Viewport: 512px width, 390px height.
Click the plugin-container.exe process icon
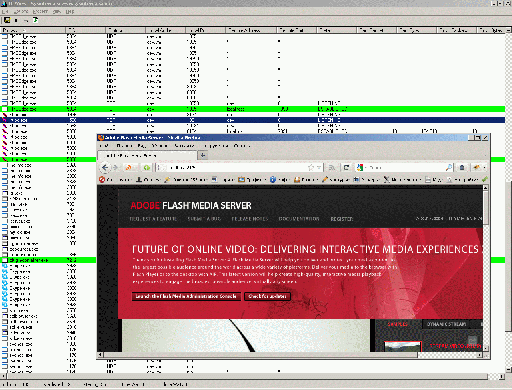[x=5, y=260]
